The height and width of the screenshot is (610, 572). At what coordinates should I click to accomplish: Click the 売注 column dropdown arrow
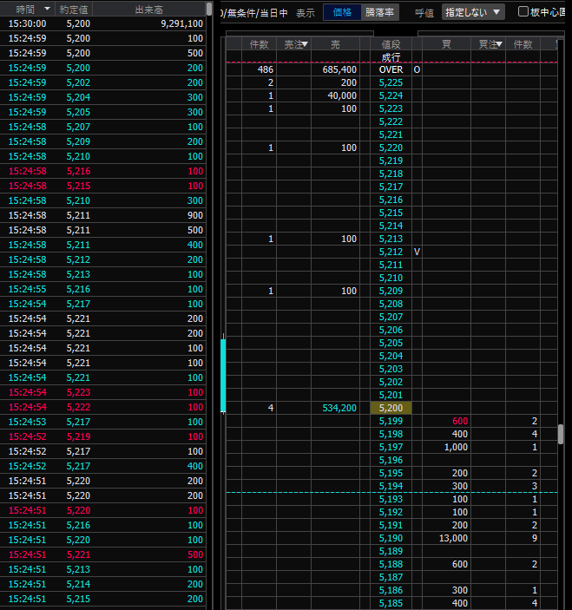pyautogui.click(x=304, y=44)
